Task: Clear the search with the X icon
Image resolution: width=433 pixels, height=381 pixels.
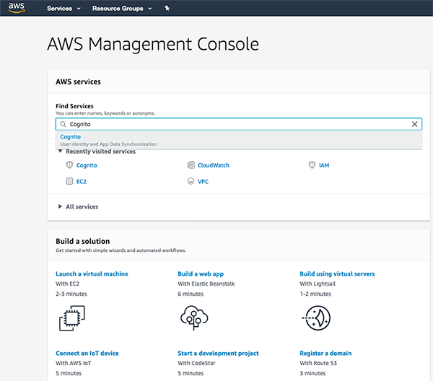Action: [414, 124]
